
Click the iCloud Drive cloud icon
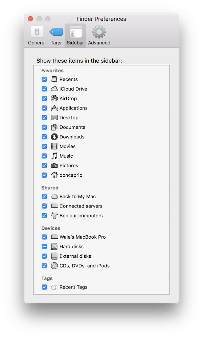[x=54, y=89]
